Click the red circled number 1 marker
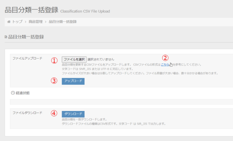This screenshot has height=141, width=233. [x=54, y=60]
